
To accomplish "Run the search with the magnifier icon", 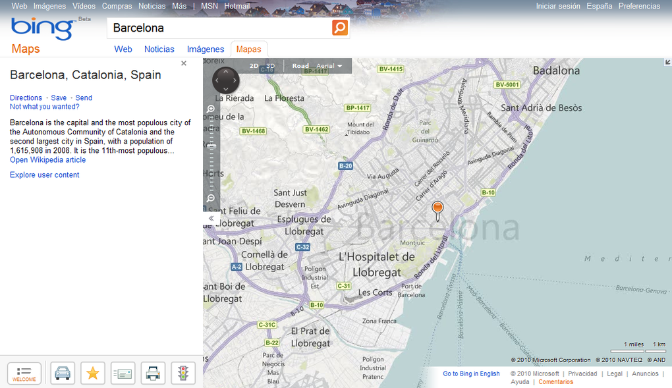I will pyautogui.click(x=339, y=28).
